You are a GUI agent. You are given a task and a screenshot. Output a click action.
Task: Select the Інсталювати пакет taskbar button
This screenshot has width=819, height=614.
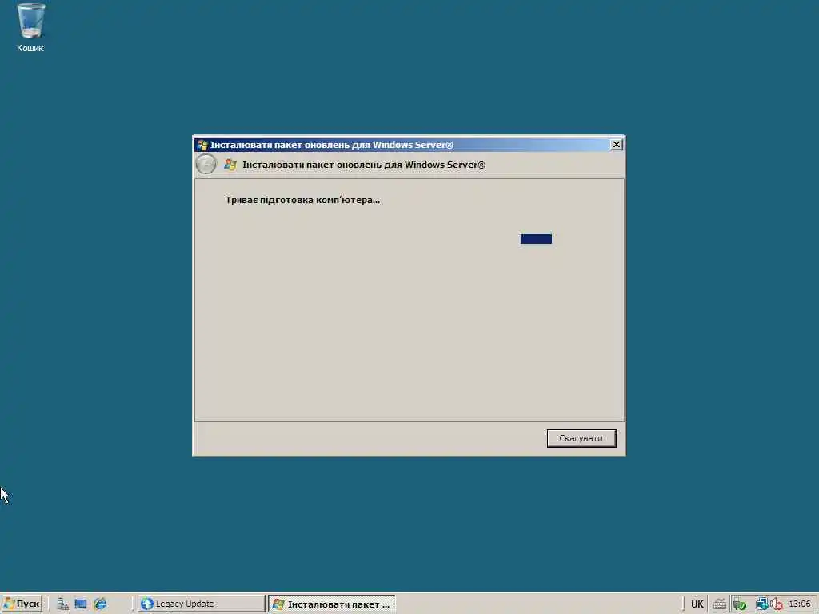point(332,604)
